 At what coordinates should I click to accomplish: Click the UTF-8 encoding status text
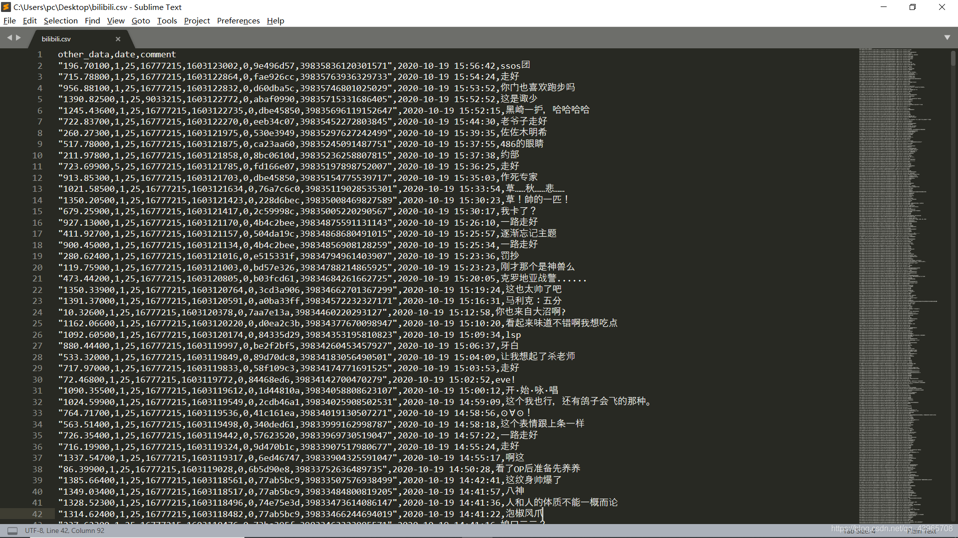click(34, 531)
